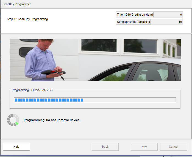The height and width of the screenshot is (157, 192).
Task: Click the Do not Remove Device message
Action: click(52, 120)
